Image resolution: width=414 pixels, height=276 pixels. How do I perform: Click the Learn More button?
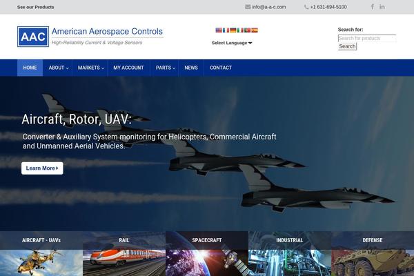pos(42,168)
